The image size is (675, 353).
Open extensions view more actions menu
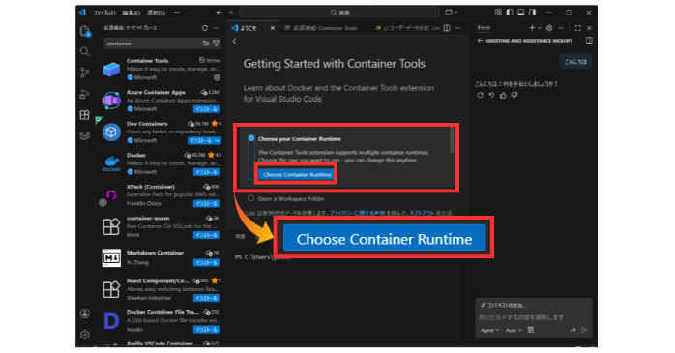coord(216,28)
